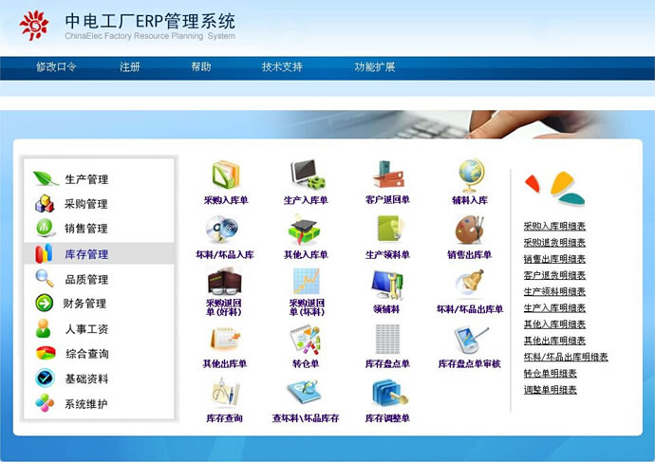Click the colorful flower icon beside 系统维护

[45, 403]
